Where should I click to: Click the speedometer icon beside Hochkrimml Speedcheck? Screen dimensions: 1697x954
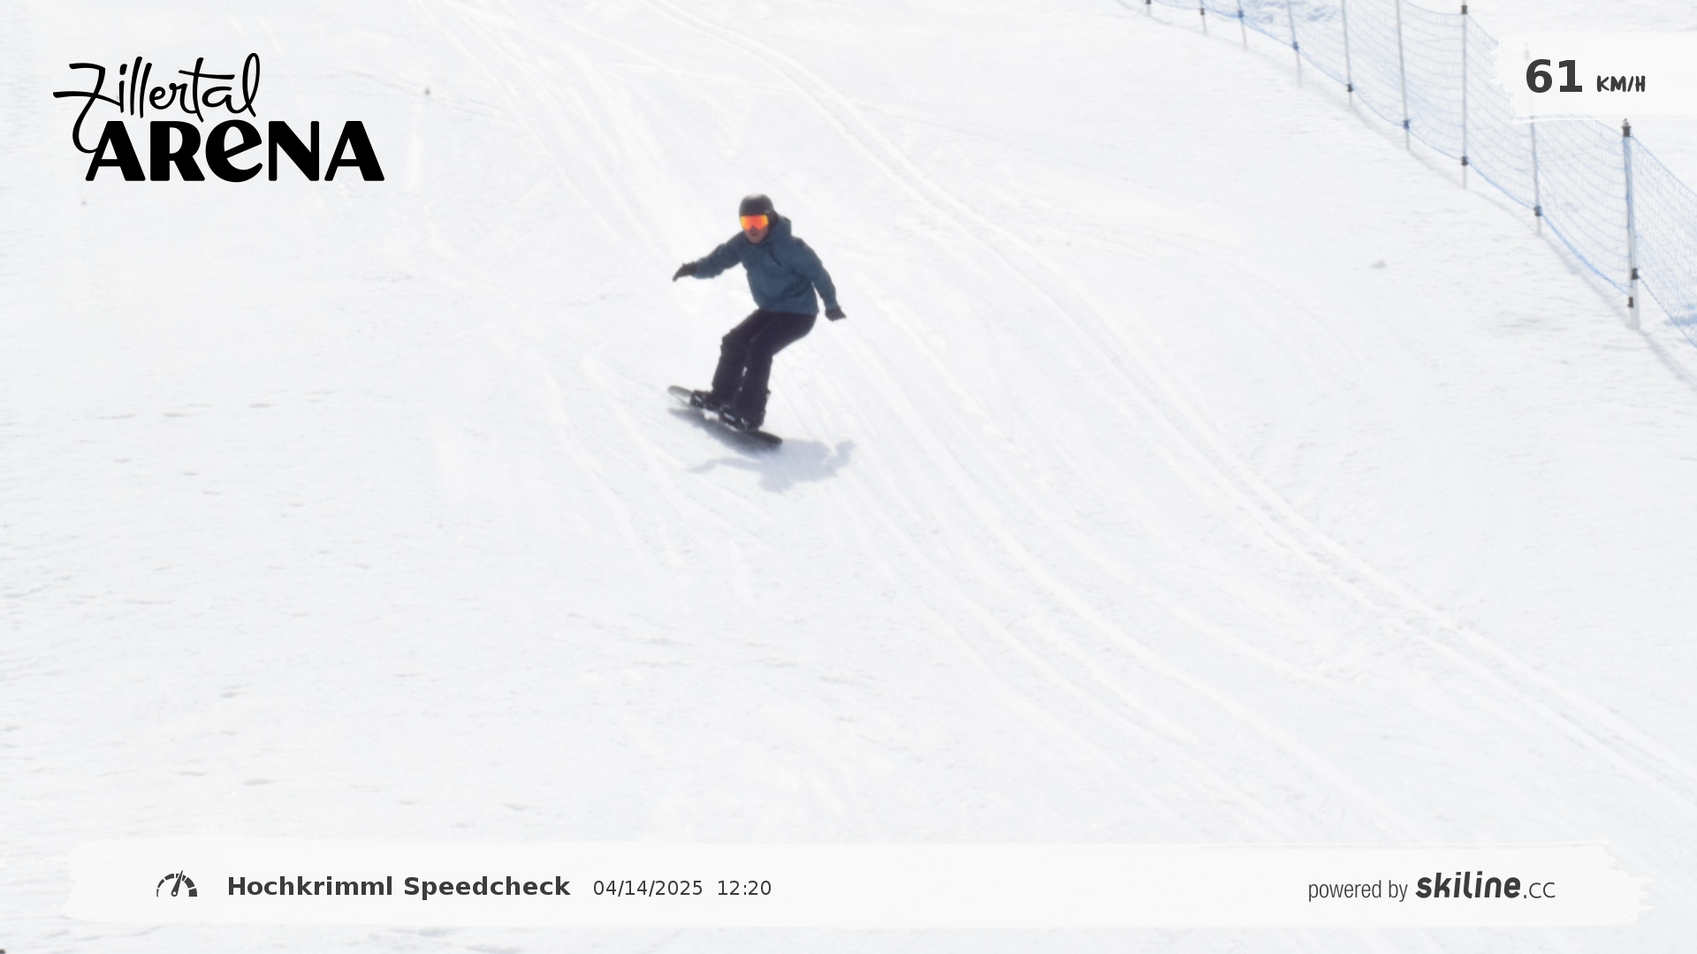click(x=177, y=885)
